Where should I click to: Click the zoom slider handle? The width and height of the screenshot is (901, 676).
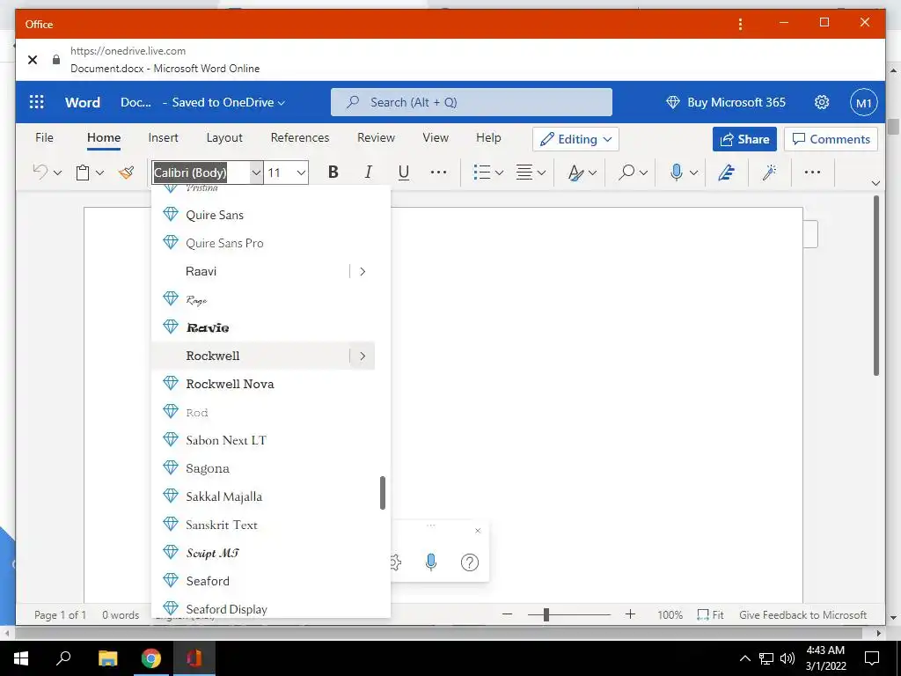click(546, 614)
